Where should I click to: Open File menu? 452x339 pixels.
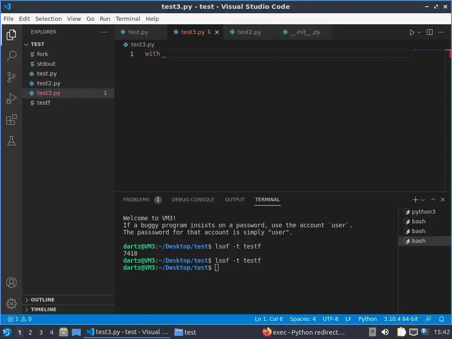tap(8, 19)
